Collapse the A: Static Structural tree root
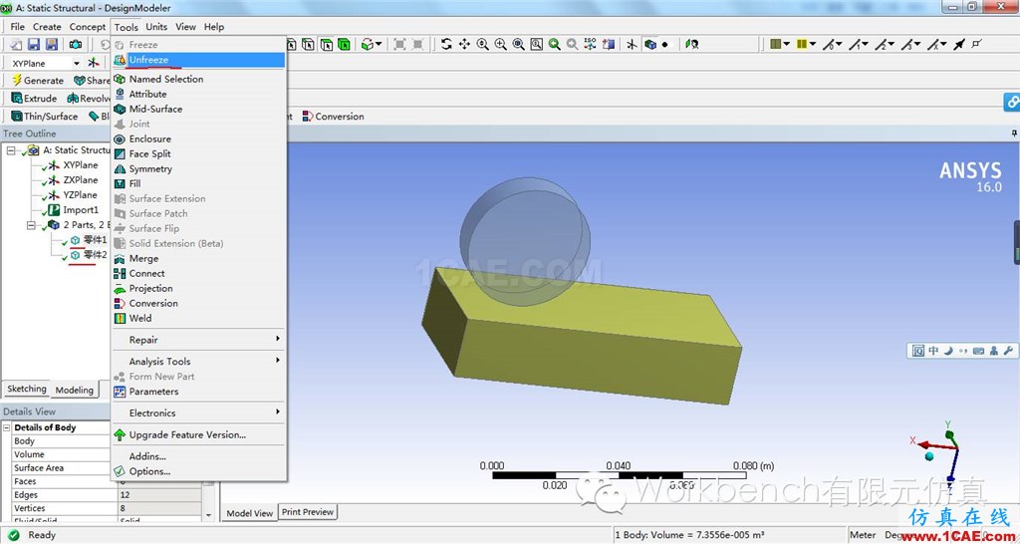Image resolution: width=1020 pixels, height=544 pixels. pyautogui.click(x=11, y=150)
